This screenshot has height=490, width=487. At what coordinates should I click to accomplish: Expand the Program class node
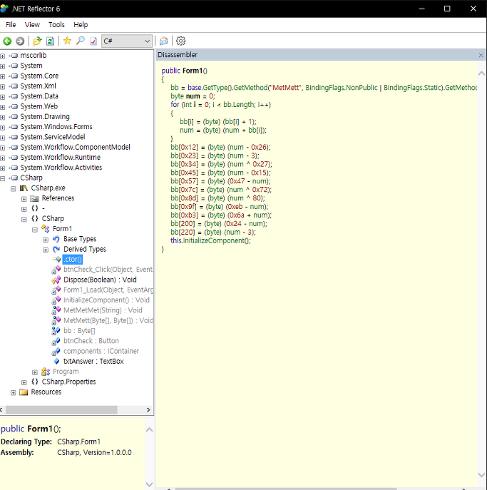(x=35, y=372)
